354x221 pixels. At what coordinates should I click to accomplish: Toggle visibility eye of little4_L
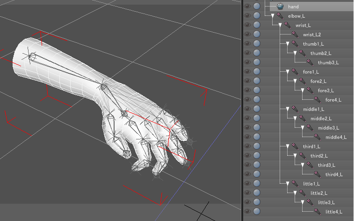click(247, 211)
